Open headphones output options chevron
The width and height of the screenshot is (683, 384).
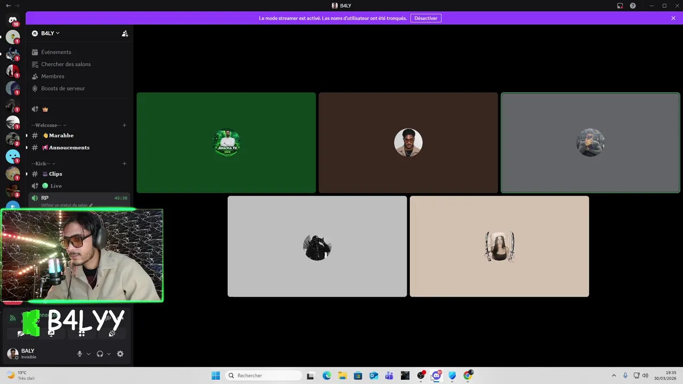[x=109, y=354]
